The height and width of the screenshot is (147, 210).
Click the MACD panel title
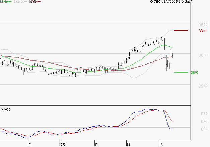click(5, 109)
